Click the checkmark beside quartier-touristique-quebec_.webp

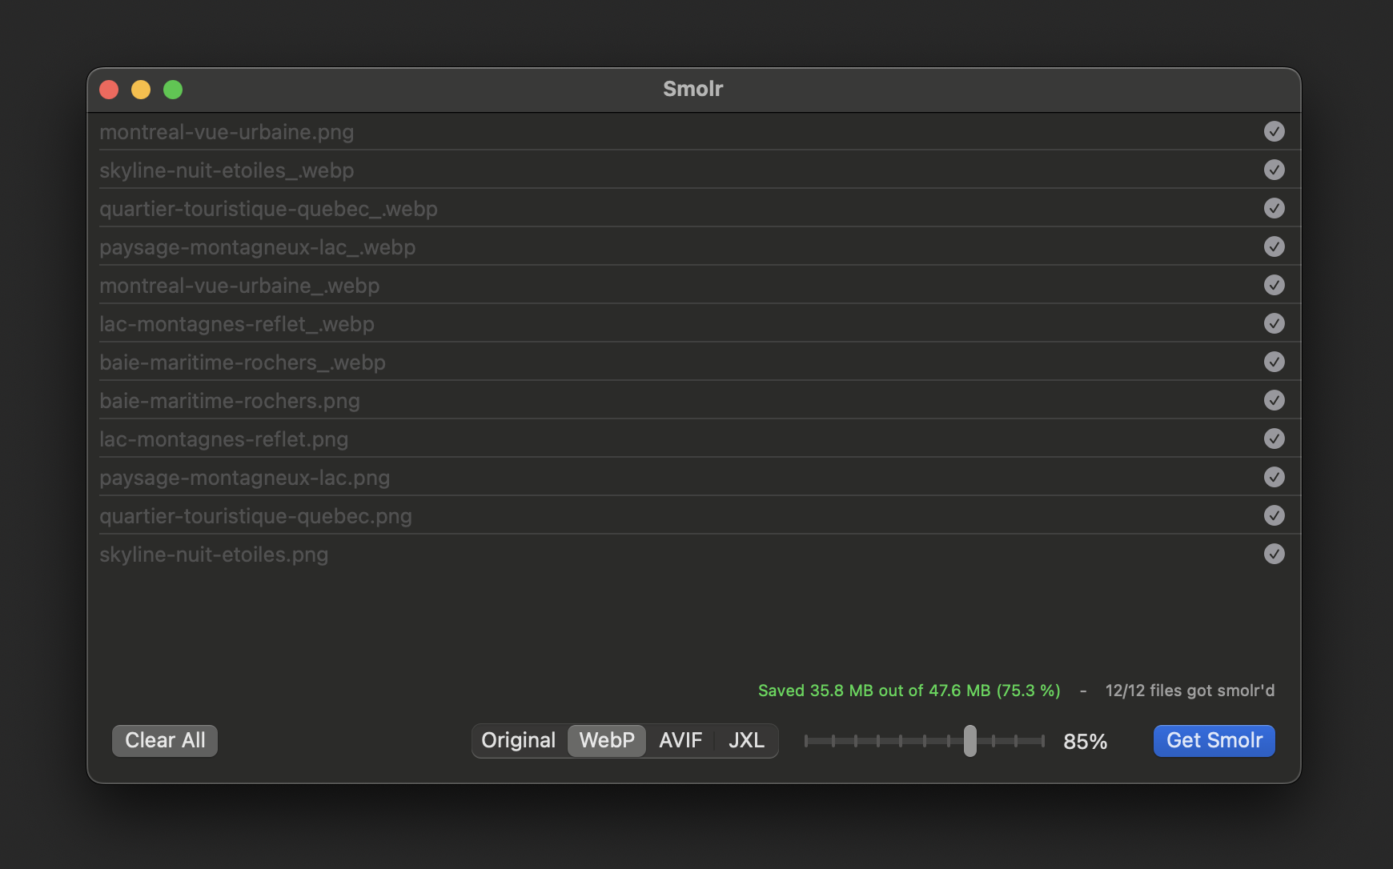(1275, 208)
